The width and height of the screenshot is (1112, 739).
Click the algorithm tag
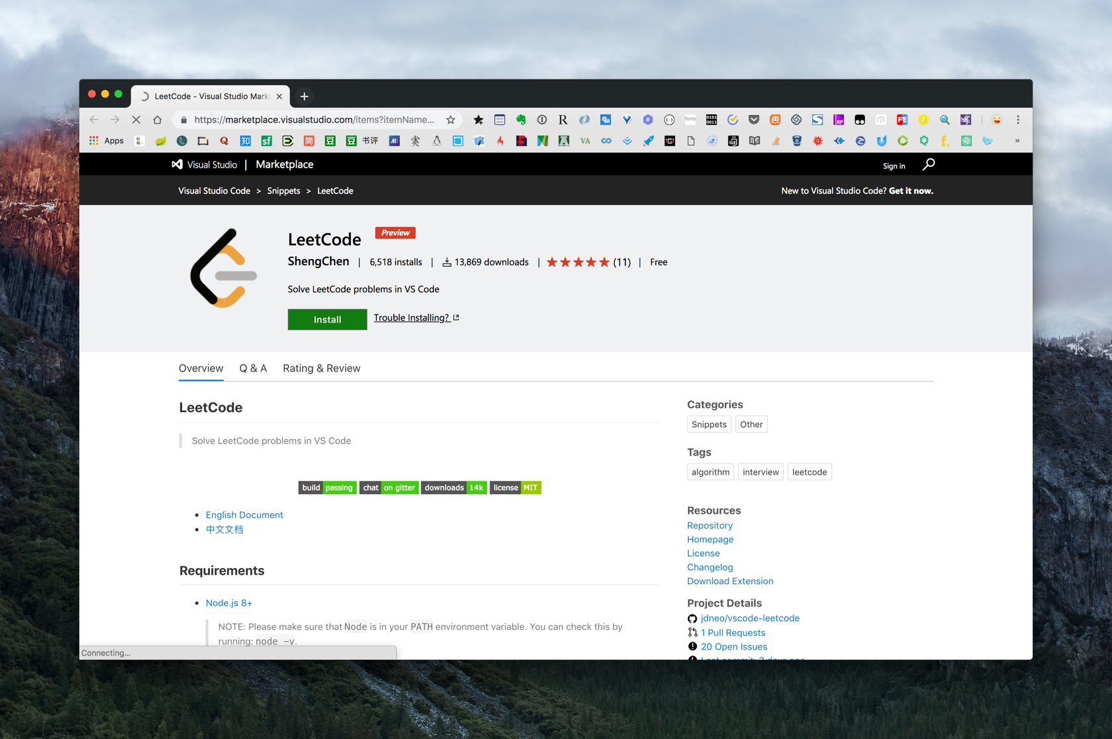[x=710, y=472]
